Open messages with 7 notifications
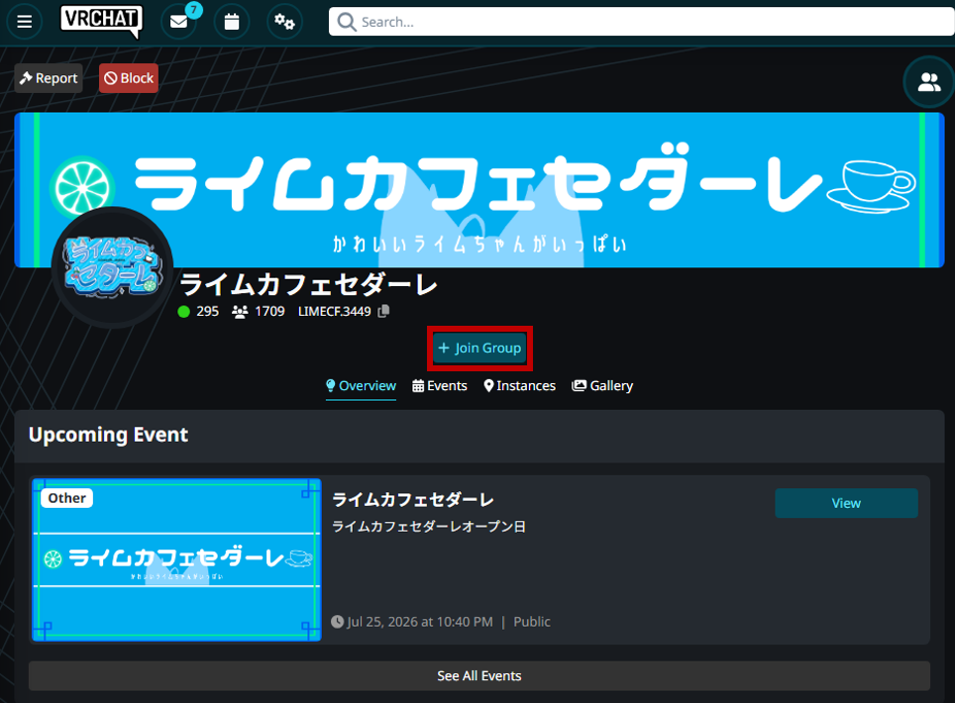This screenshot has width=955, height=703. [179, 22]
